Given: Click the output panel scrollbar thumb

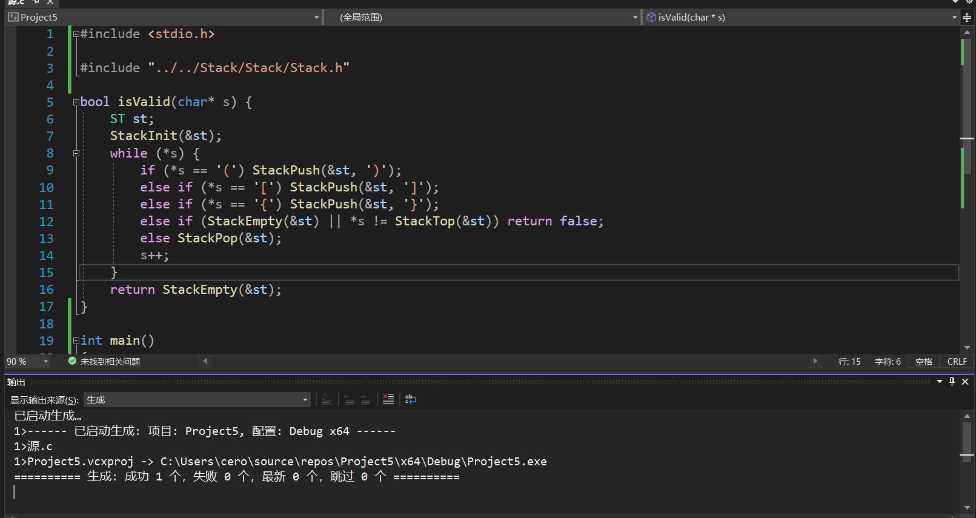Looking at the screenshot, I should [967, 443].
